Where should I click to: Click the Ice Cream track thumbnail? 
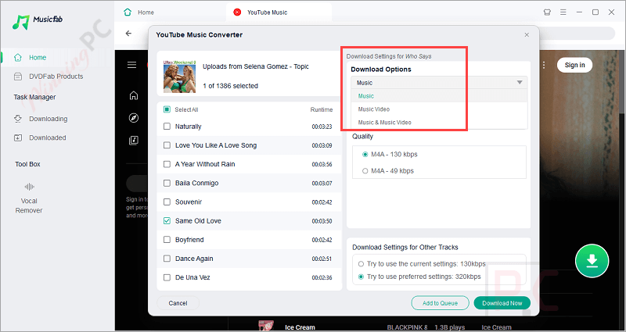click(265, 326)
